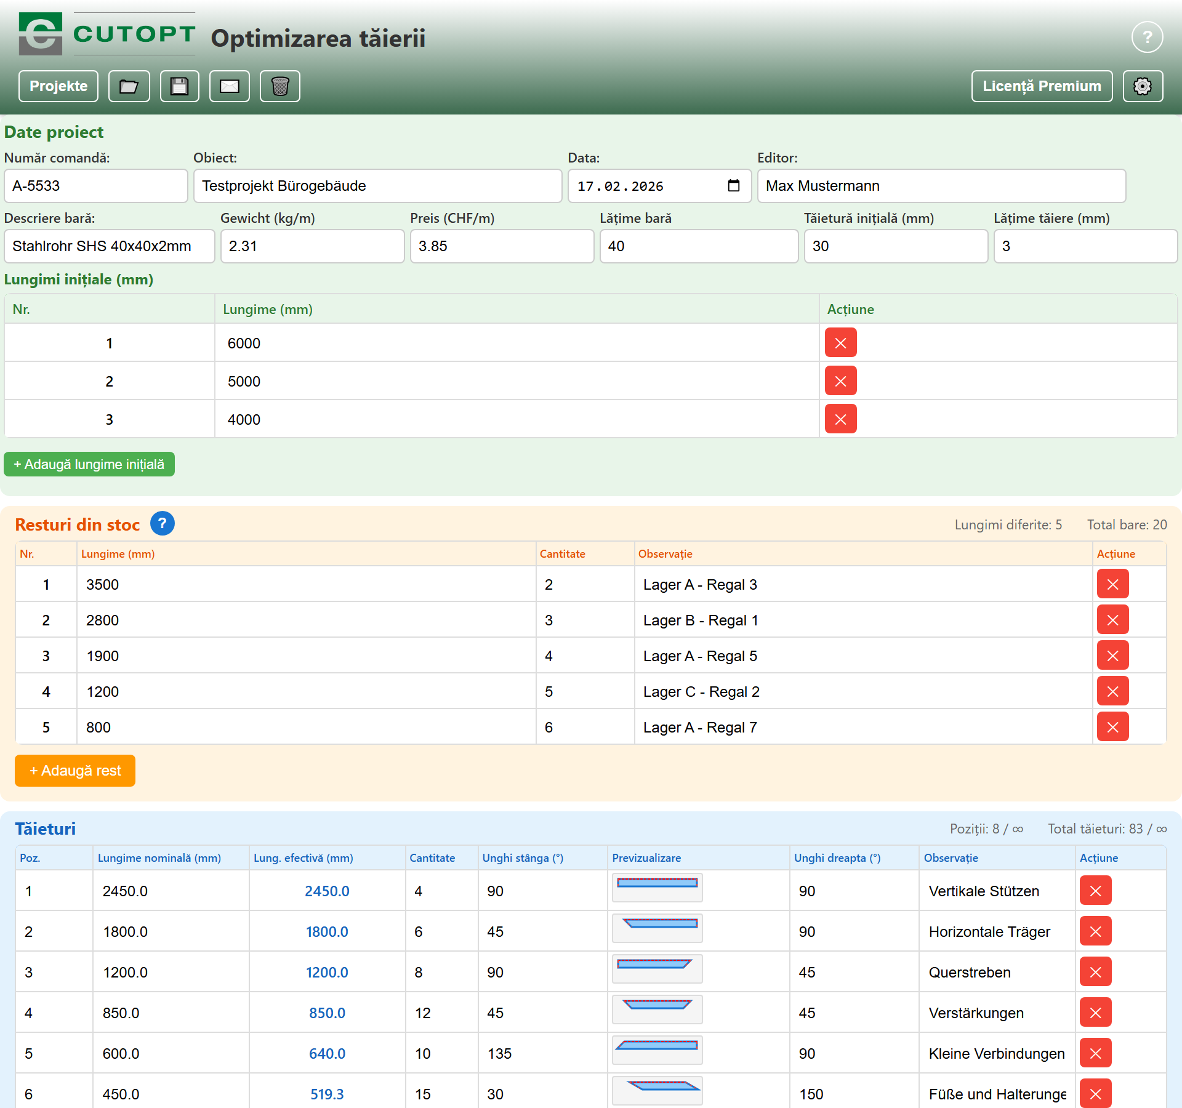Remove the 3500 mm stock remnant
1182x1108 pixels.
click(1113, 584)
